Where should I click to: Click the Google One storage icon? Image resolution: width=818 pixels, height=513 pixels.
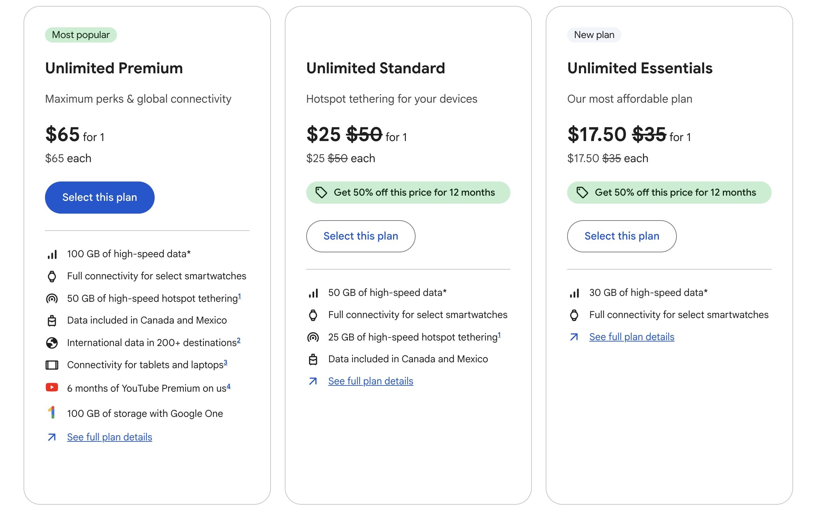[x=52, y=413]
